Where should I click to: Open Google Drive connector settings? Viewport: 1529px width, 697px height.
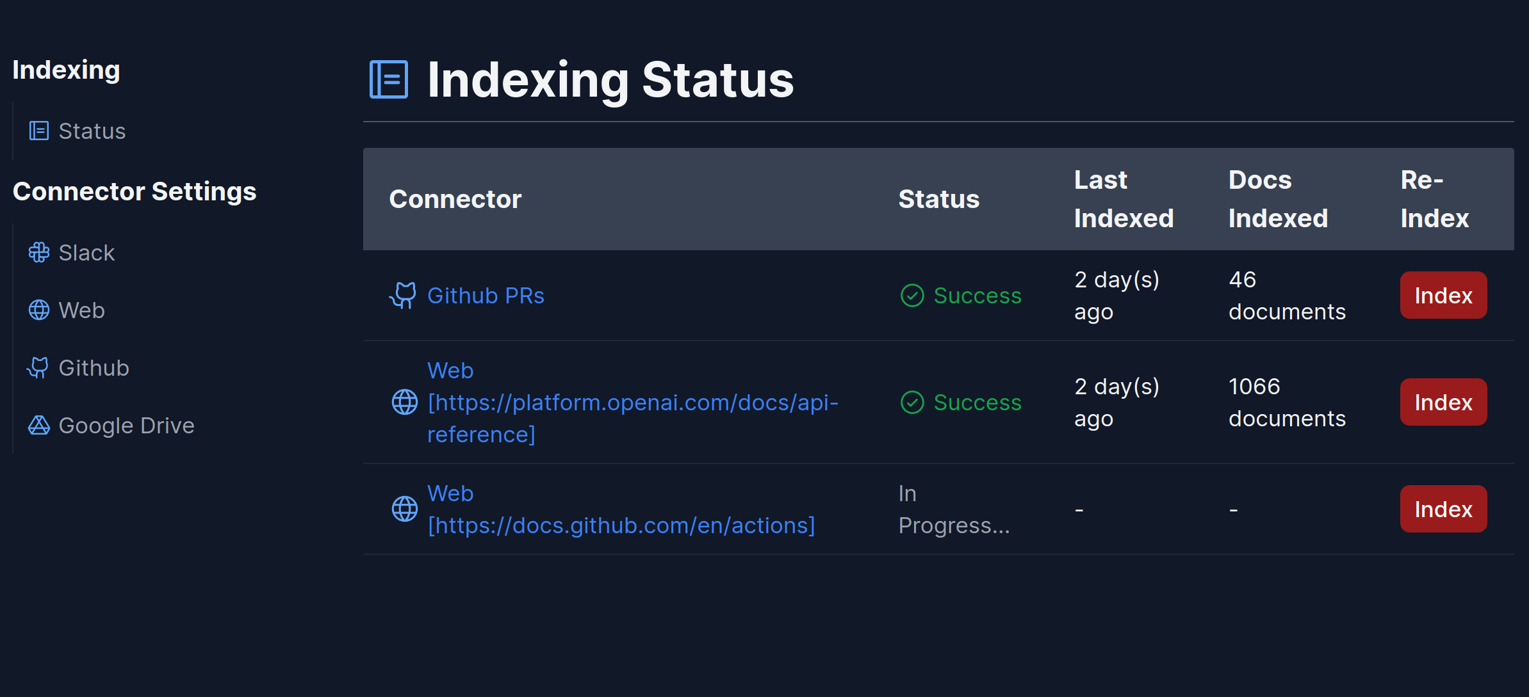126,425
